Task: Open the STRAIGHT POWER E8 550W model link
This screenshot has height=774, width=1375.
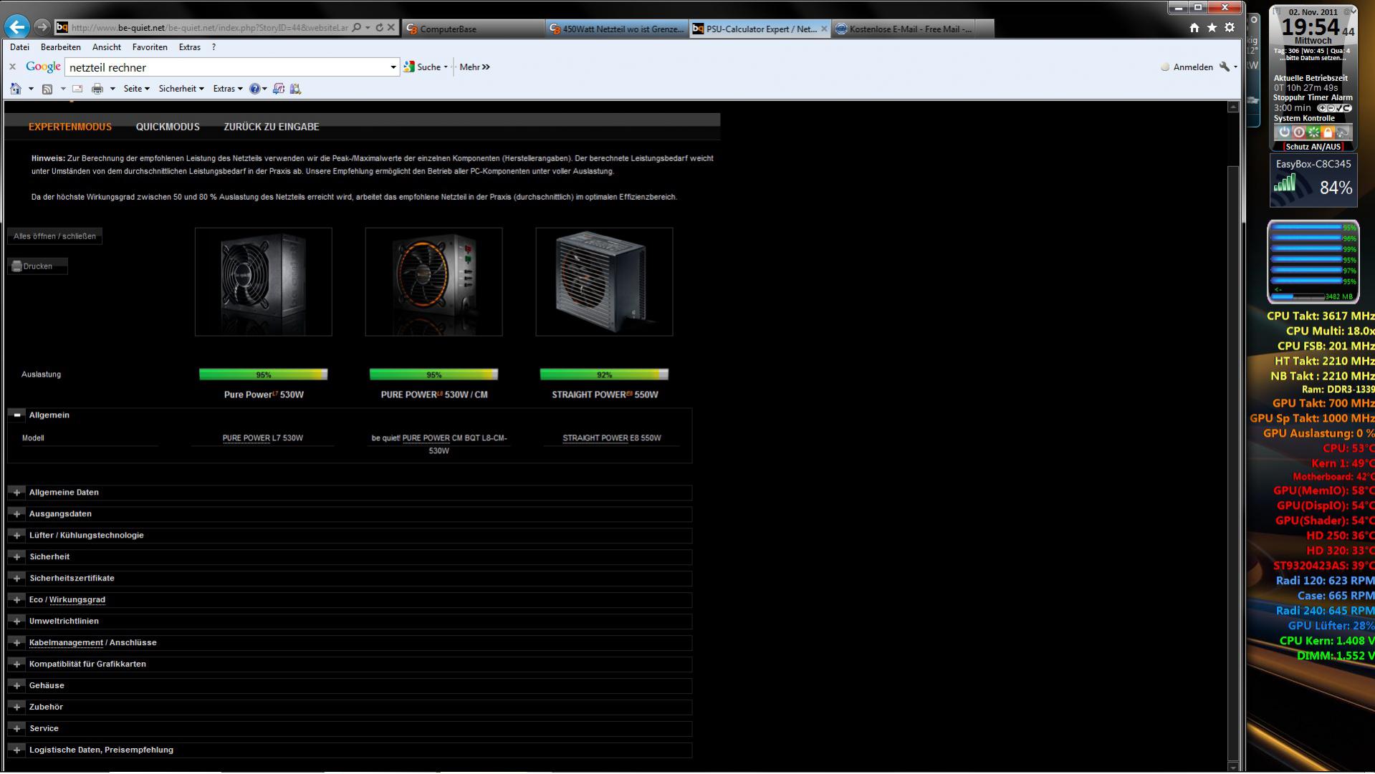Action: point(612,438)
